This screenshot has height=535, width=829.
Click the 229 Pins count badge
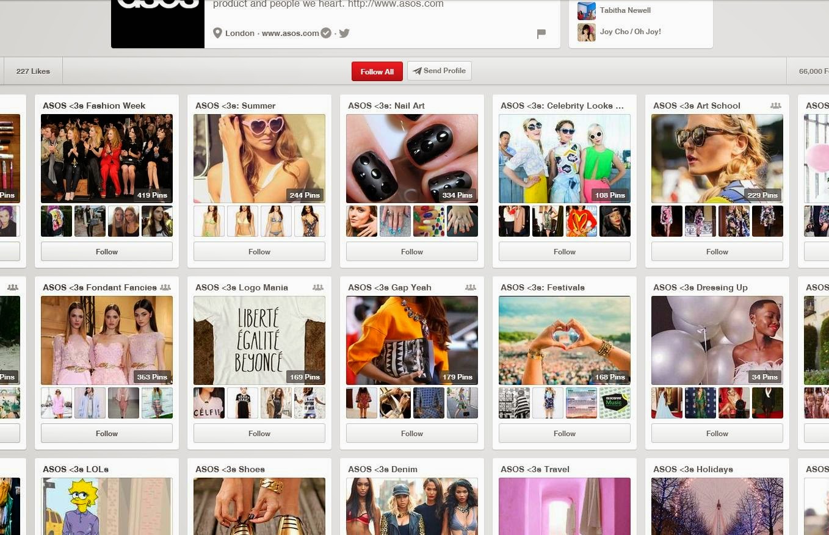(762, 195)
